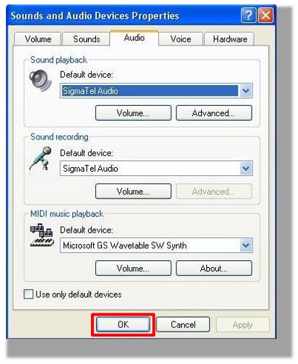Click Volume button under Sound playback
298x364 pixels.
coord(133,113)
